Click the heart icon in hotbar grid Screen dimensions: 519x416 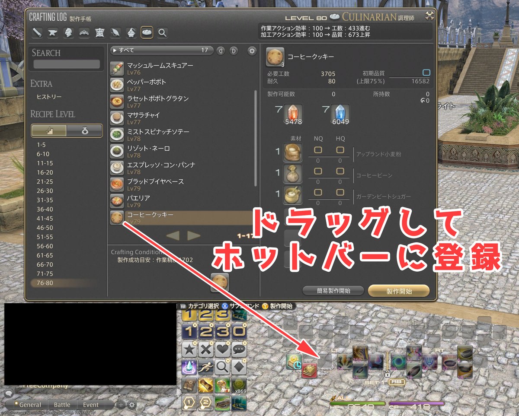point(222,349)
